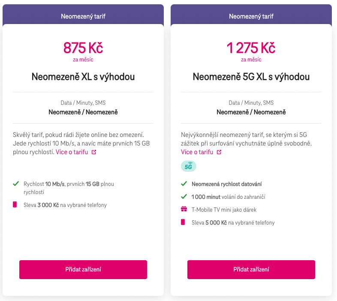Click "Neomezený tarif" header above the 875 Kč card

click(83, 16)
